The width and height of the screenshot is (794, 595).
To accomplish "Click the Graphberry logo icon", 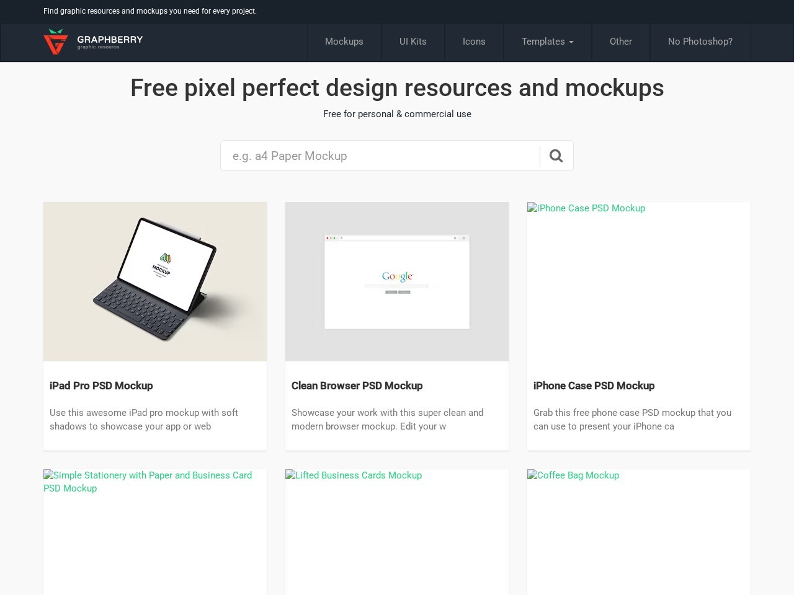I will [x=56, y=42].
